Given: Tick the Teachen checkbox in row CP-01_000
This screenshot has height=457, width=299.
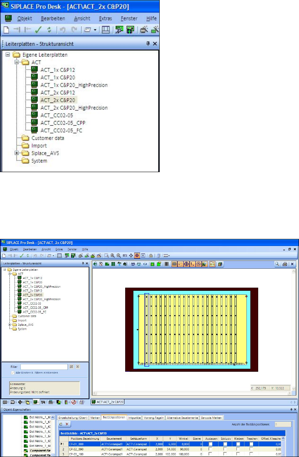Looking at the screenshot, I should [x=251, y=444].
